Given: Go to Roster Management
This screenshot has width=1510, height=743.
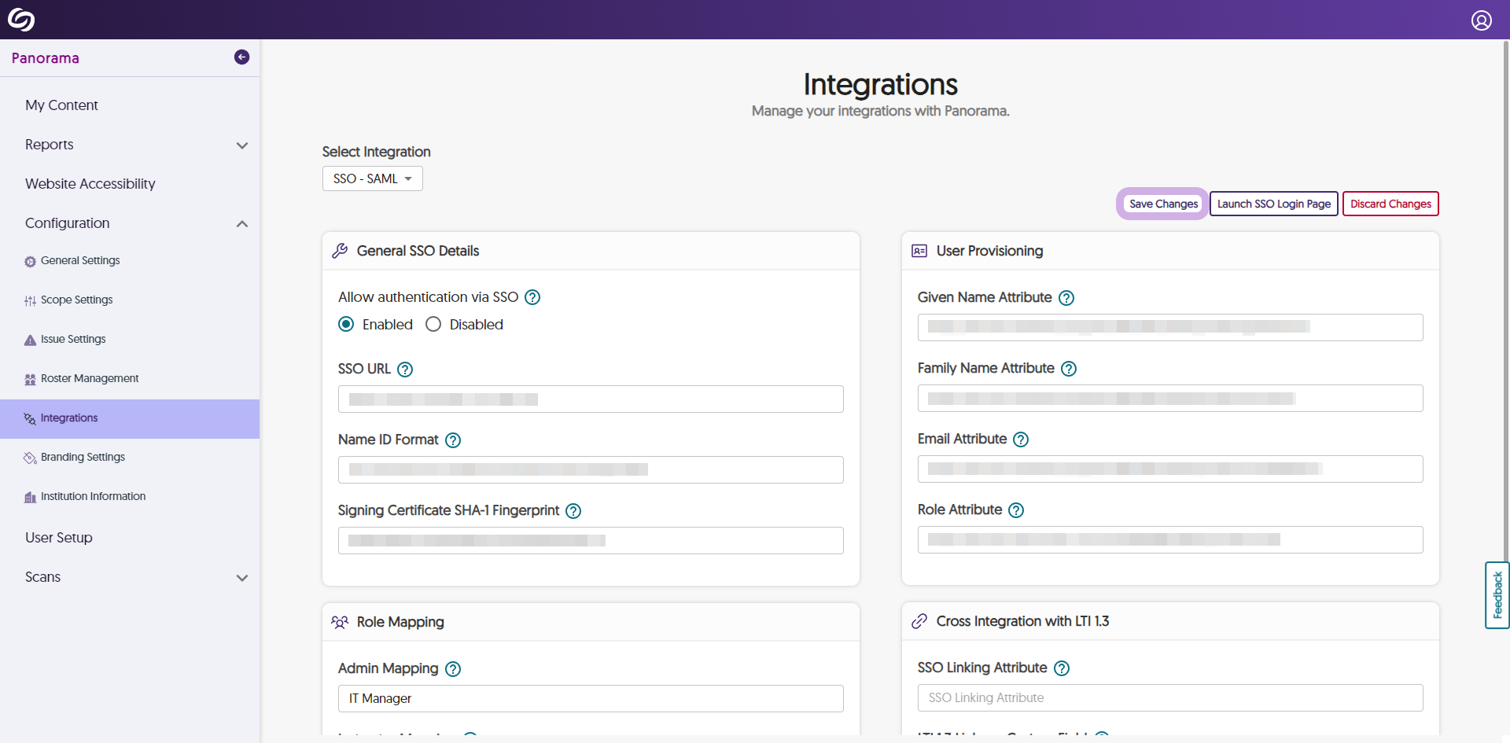Looking at the screenshot, I should click(90, 379).
